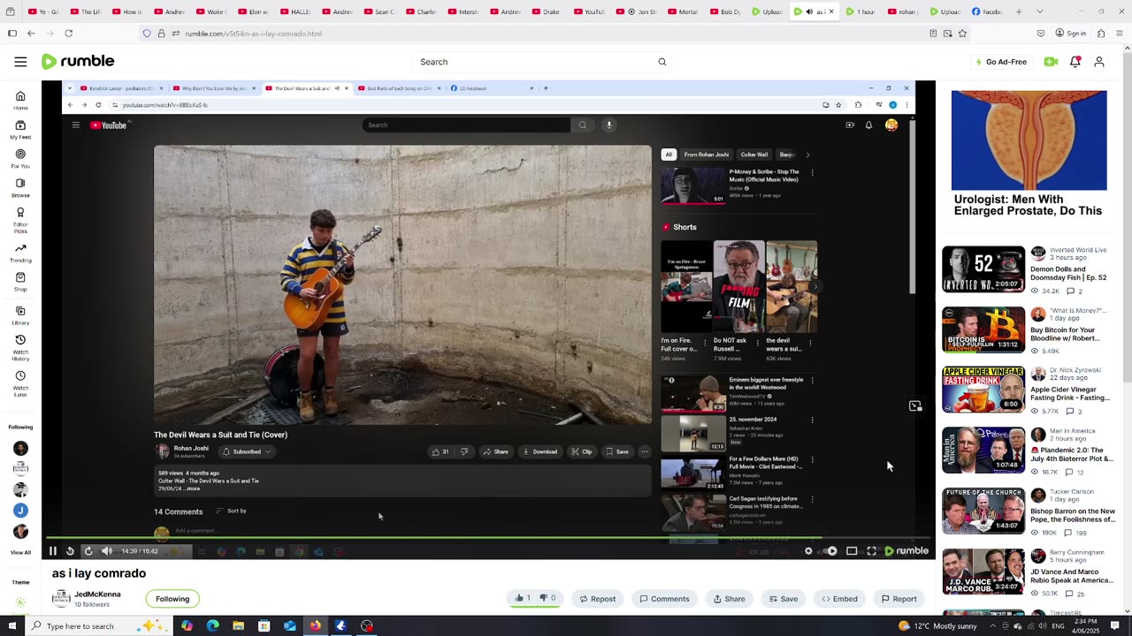Screen dimensions: 1132x636
Task: Click the Embed button
Action: tap(839, 599)
